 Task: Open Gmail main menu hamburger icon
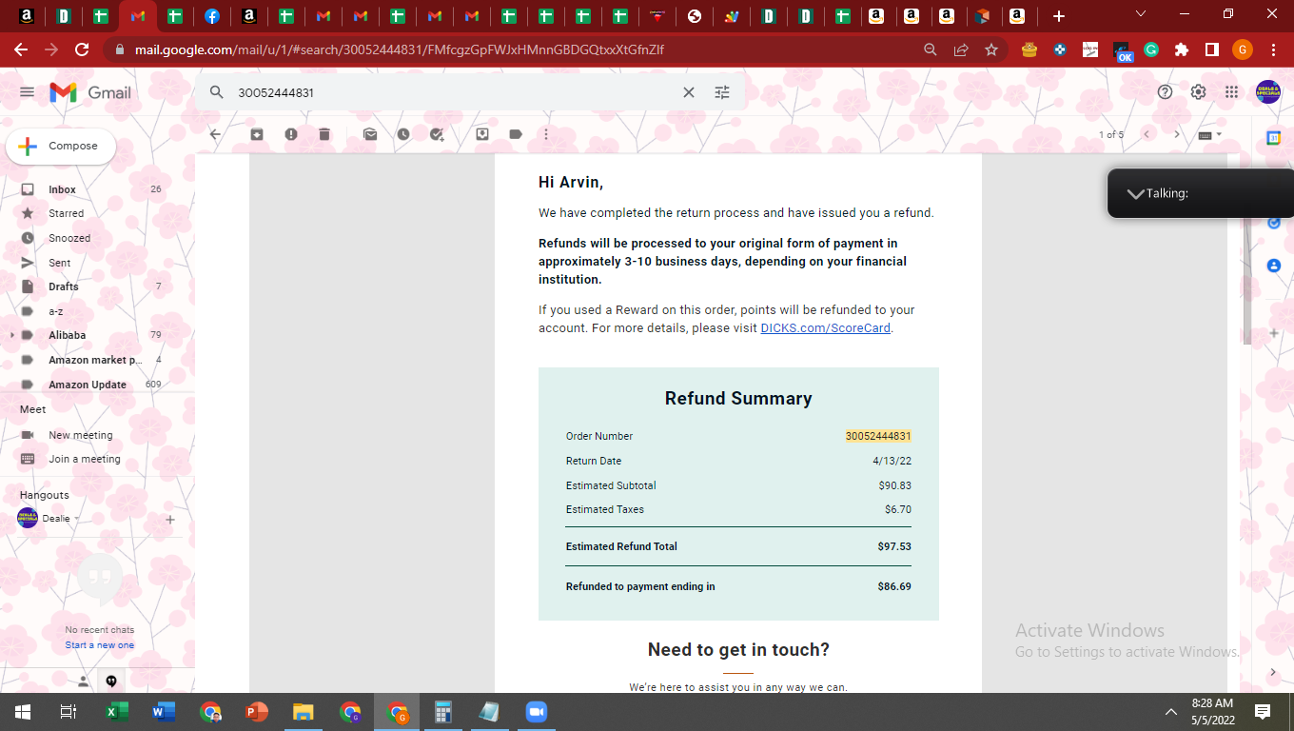[x=27, y=92]
